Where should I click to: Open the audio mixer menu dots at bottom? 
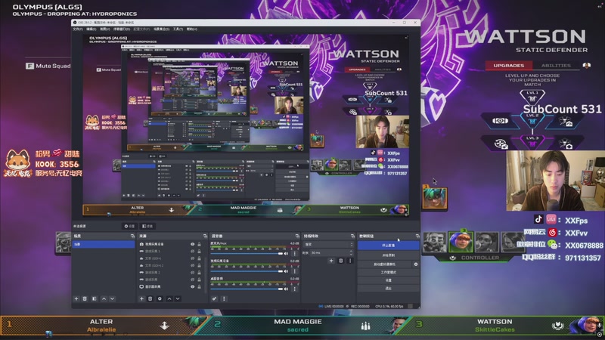pyautogui.click(x=224, y=298)
